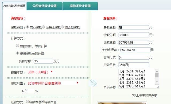Screen dimensions: 171x104
Task: Choose 根据贷款总额计算 calculation method
Action: [17, 53]
